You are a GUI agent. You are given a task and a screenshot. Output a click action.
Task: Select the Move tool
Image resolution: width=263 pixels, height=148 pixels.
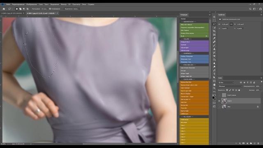214,17
